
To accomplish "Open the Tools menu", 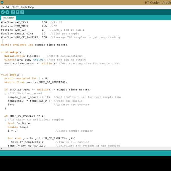I will 23,7.
